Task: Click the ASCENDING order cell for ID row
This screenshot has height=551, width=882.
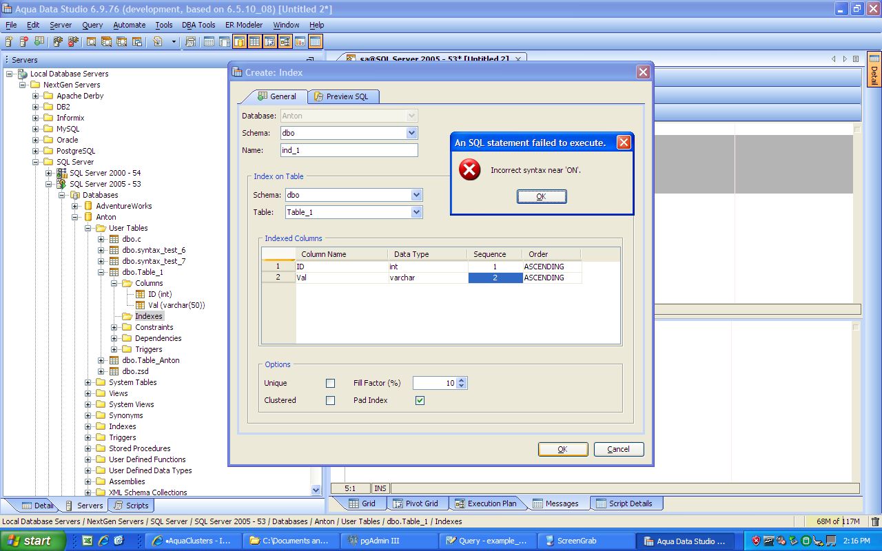Action: click(552, 267)
